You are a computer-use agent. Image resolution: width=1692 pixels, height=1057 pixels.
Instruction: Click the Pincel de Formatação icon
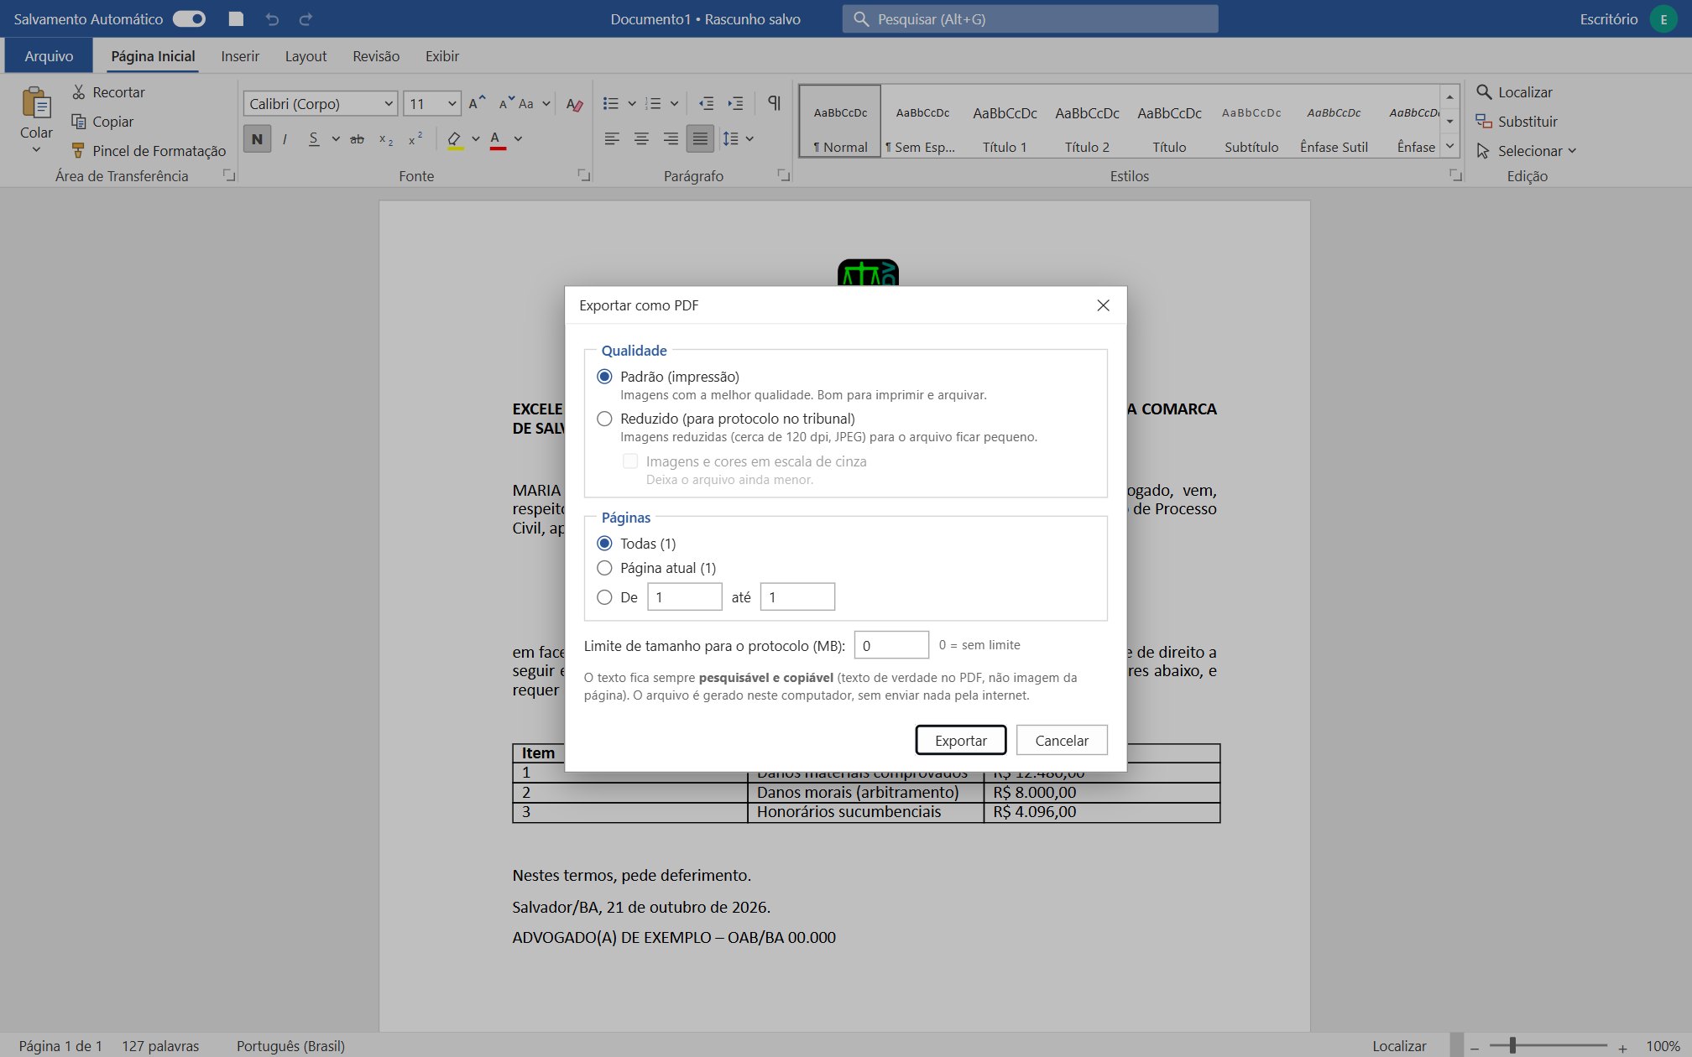[78, 150]
